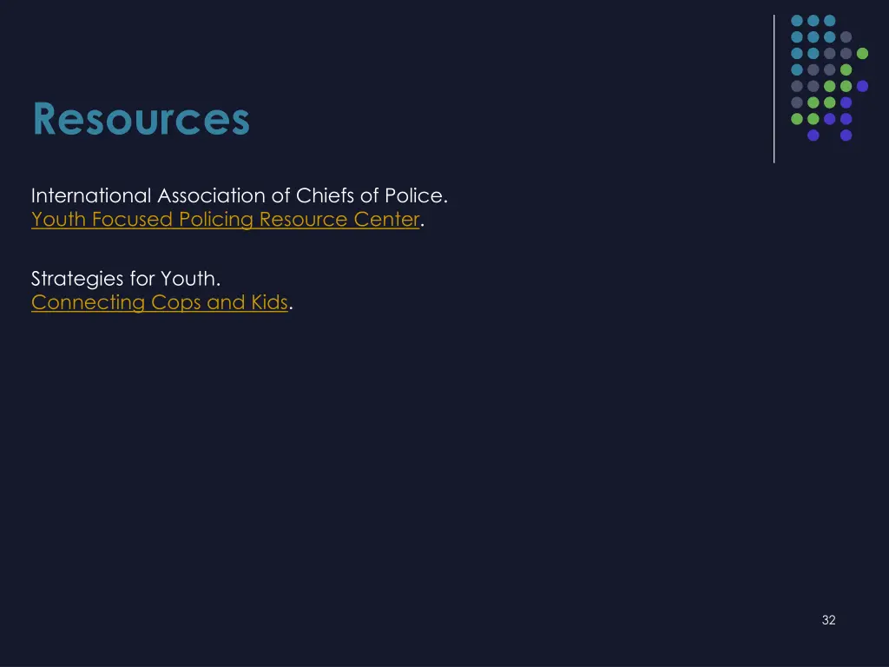Click the only green dot in rightmost dot column
Screen dimensions: 889x667
(862, 53)
